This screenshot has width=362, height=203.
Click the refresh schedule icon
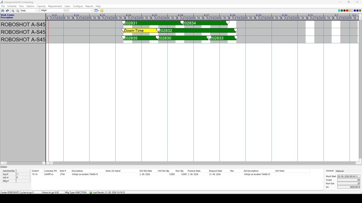click(7, 11)
